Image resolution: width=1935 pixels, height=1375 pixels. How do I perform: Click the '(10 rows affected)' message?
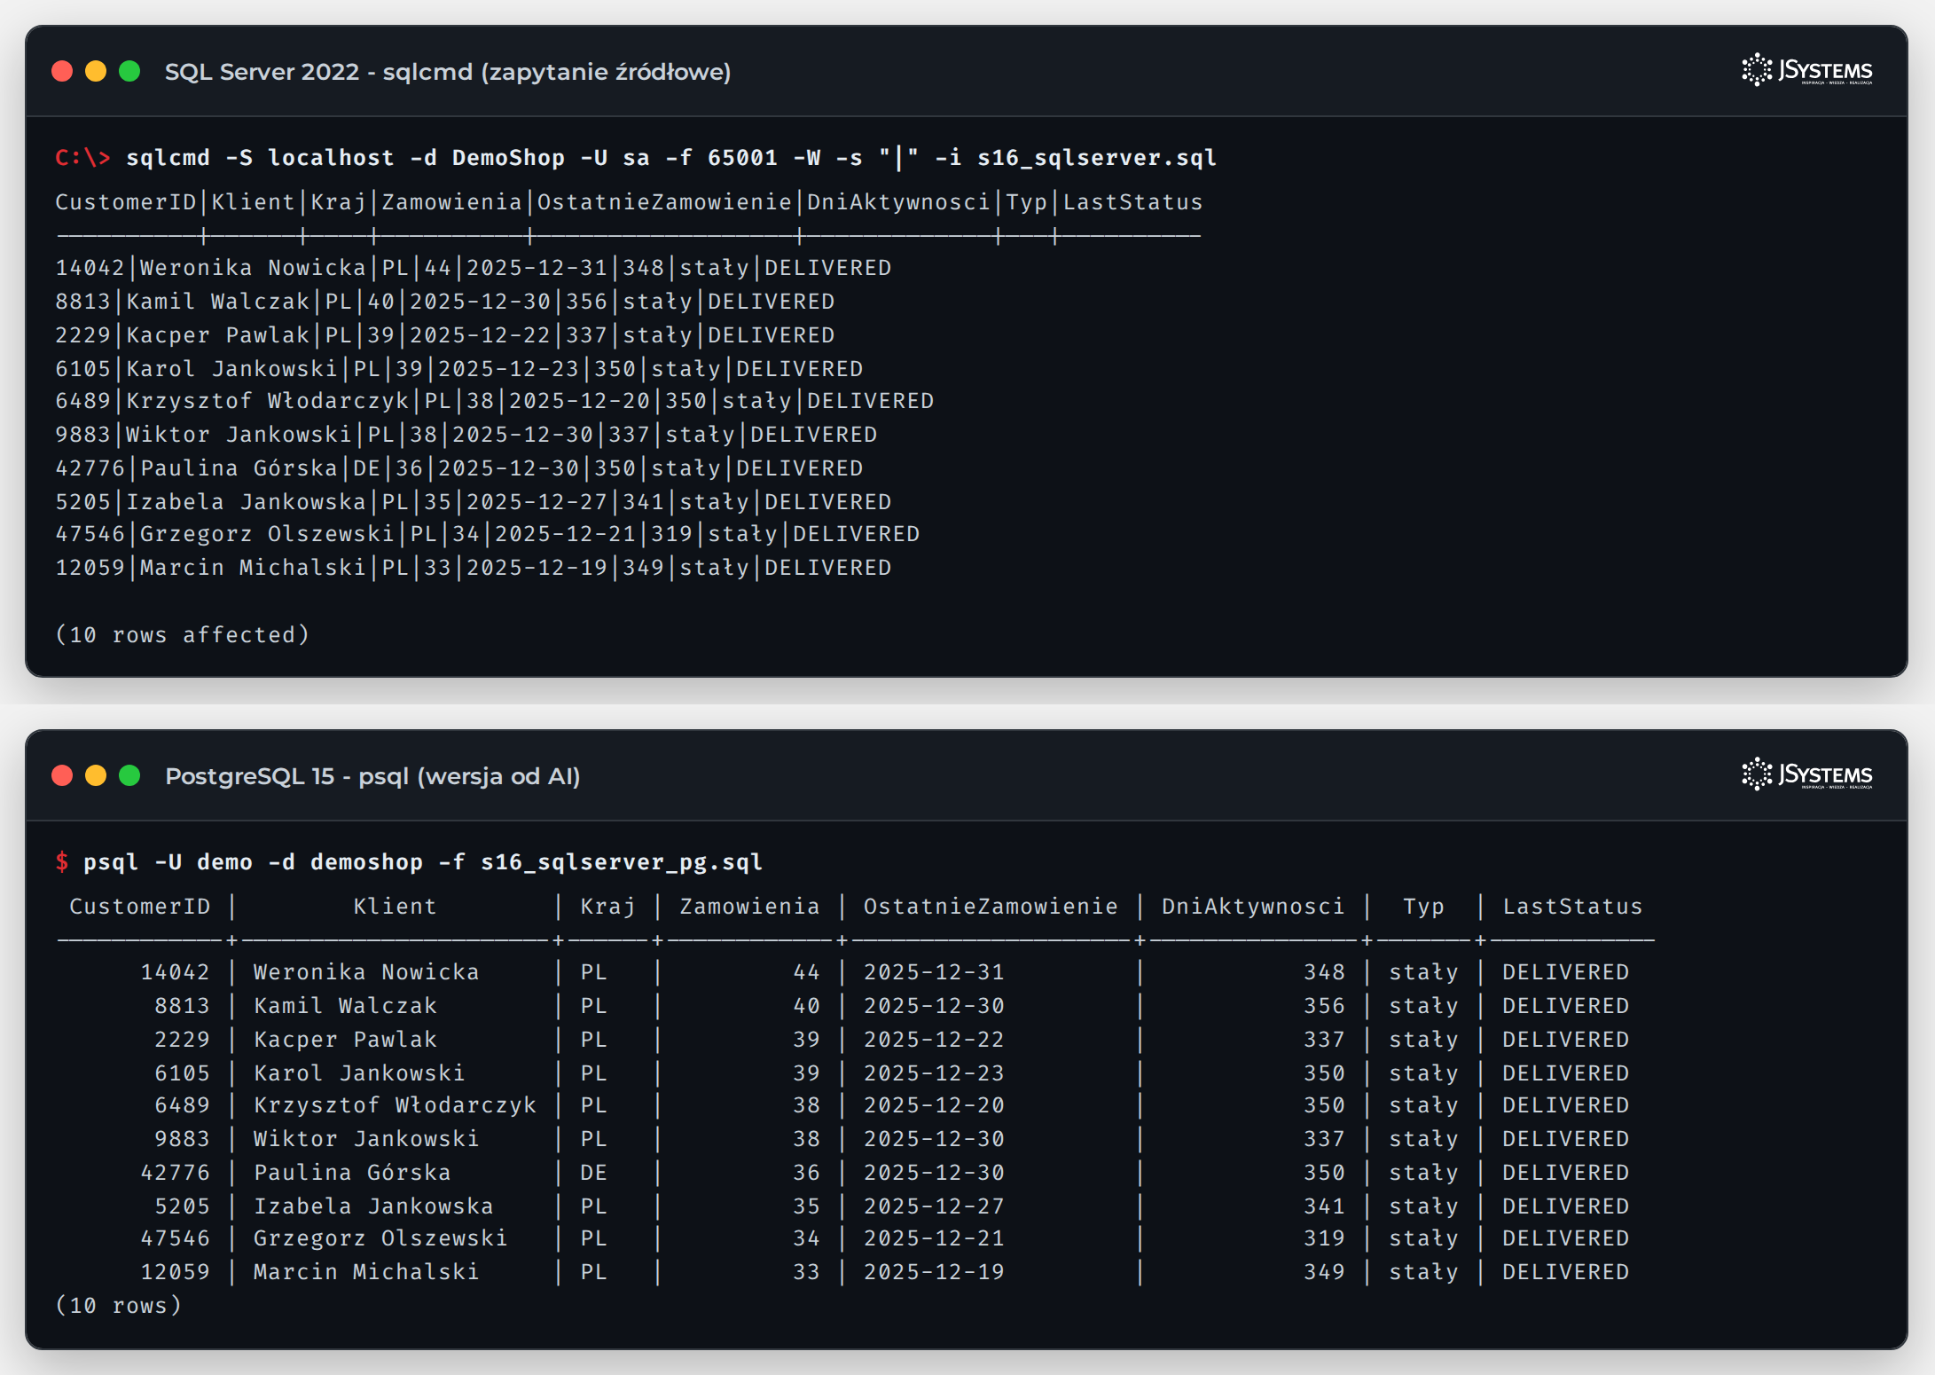click(183, 635)
